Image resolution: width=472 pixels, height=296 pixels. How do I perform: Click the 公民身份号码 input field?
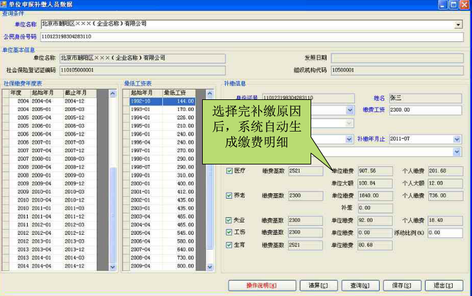point(252,37)
